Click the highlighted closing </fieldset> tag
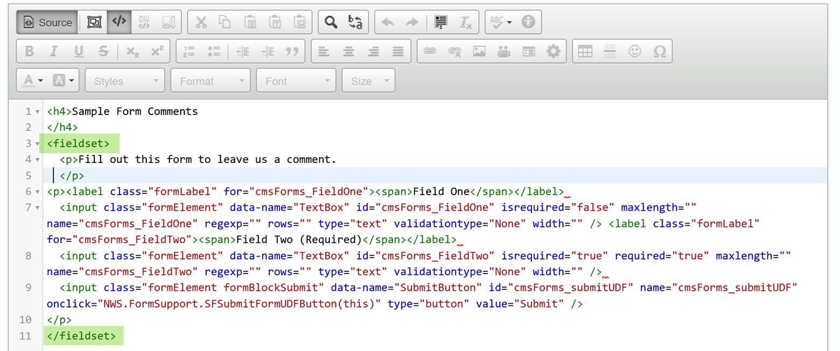Screen dimensions: 840x351 pyautogui.click(x=81, y=336)
